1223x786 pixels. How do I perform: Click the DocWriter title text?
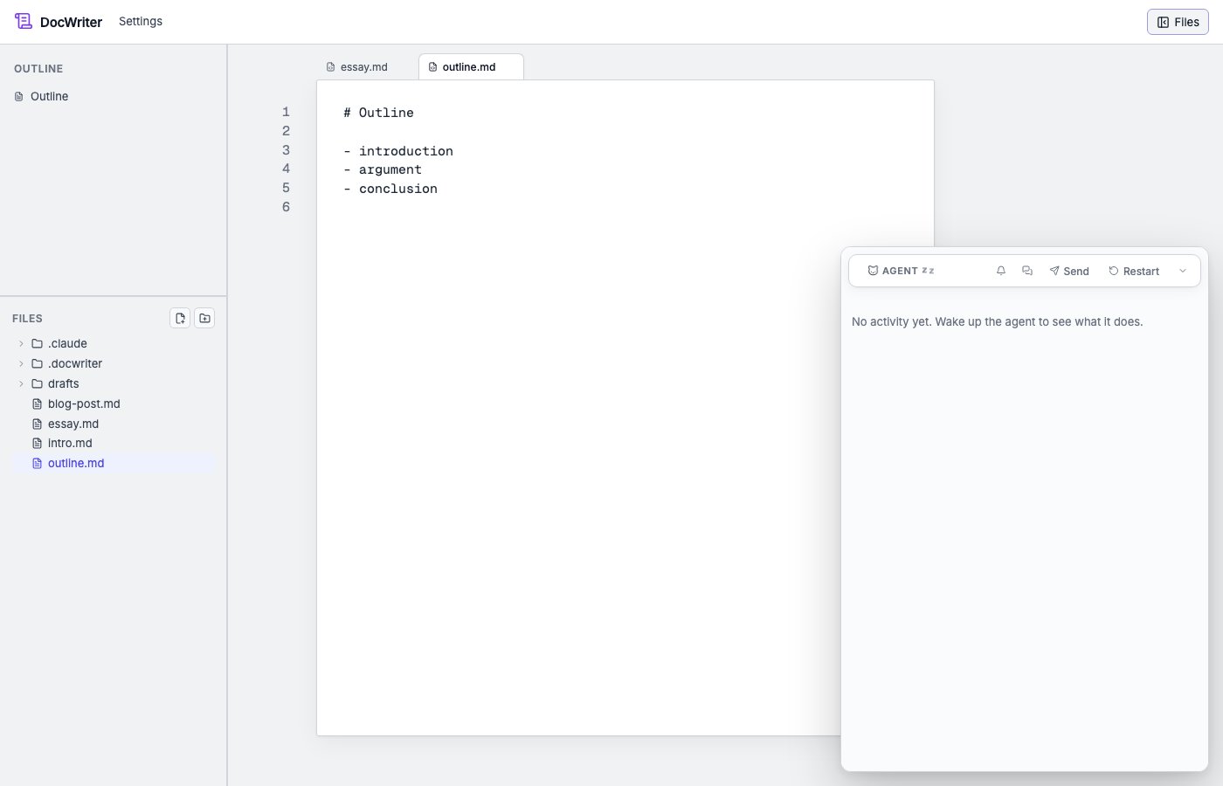[71, 22]
